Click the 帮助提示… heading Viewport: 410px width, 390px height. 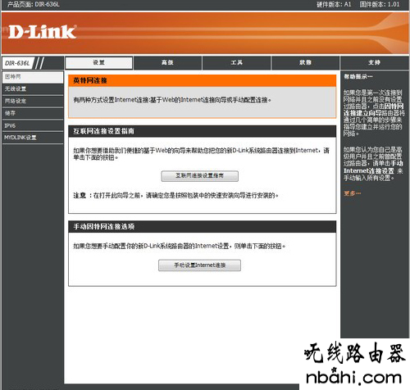click(x=358, y=77)
